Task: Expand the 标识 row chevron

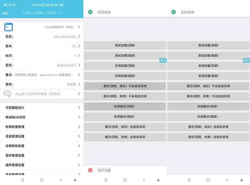Action: [x=79, y=56]
